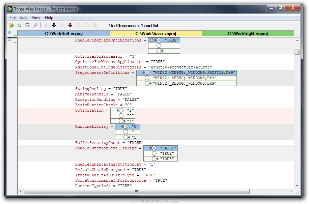The height and width of the screenshot is (204, 309).
Task: Click the C:\Work\right.vcproj column header
Action: click(248, 34)
